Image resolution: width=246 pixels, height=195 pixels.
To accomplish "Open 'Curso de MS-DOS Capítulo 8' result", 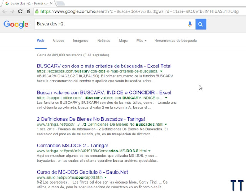I will [x=82, y=172].
